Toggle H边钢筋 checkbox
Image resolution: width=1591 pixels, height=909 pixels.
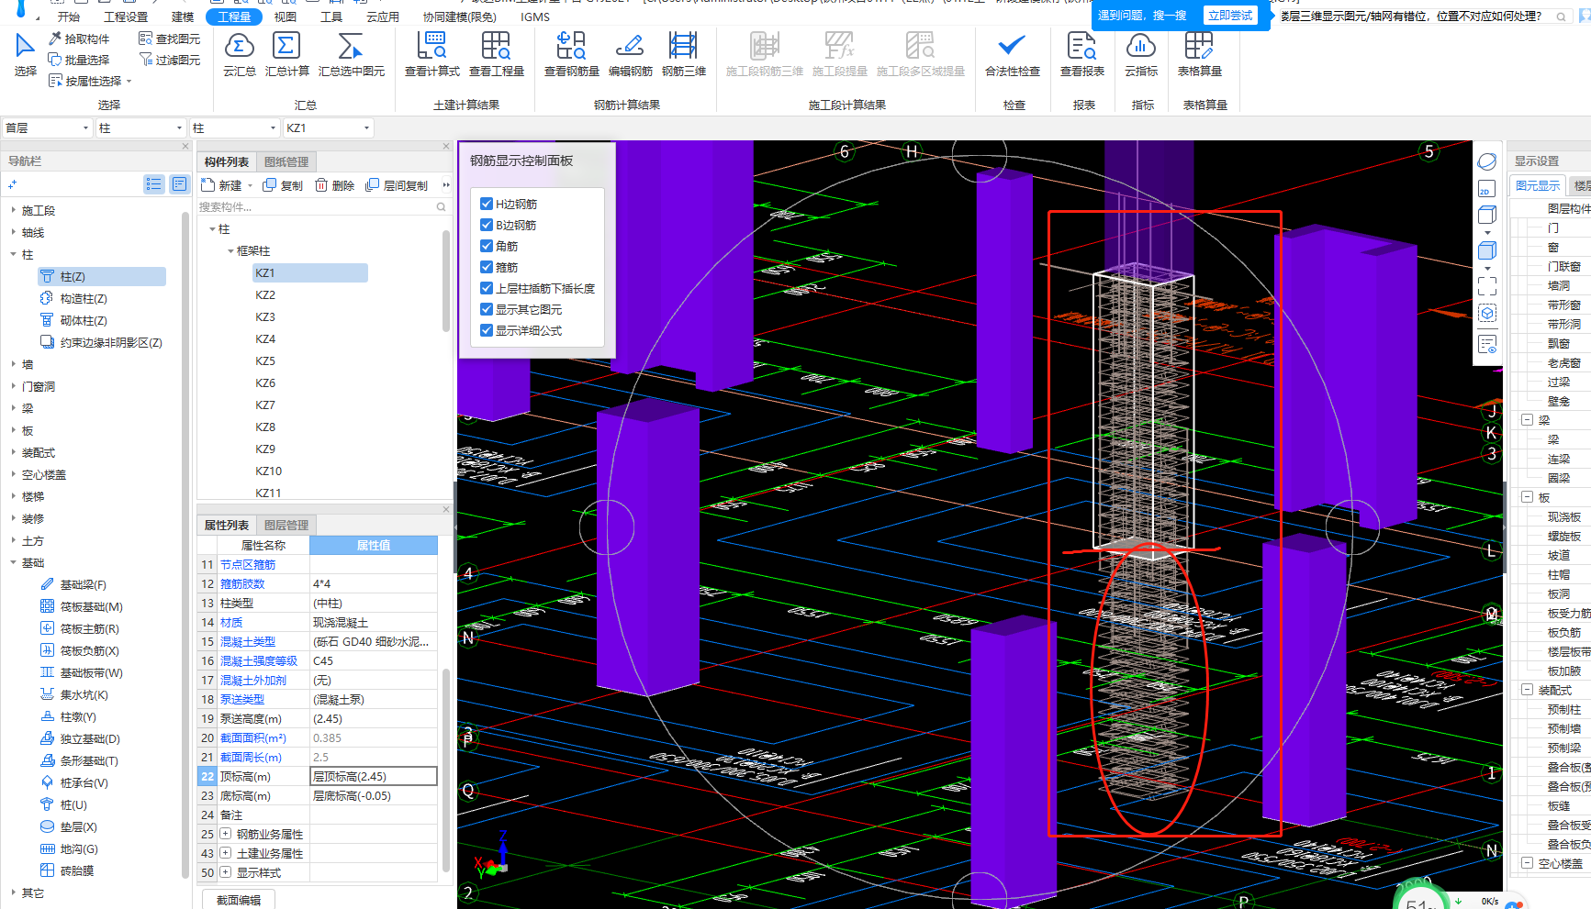(x=487, y=204)
